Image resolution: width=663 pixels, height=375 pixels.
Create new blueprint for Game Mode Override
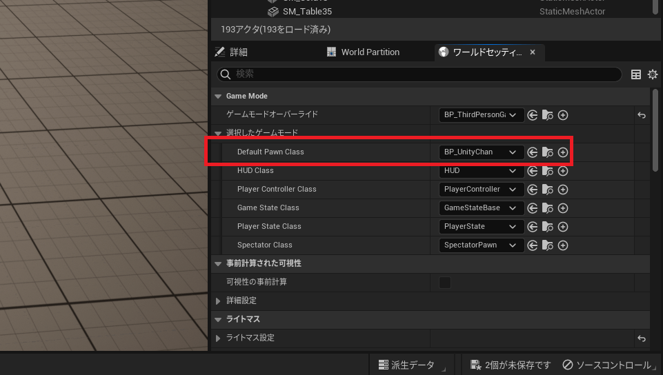tap(563, 115)
